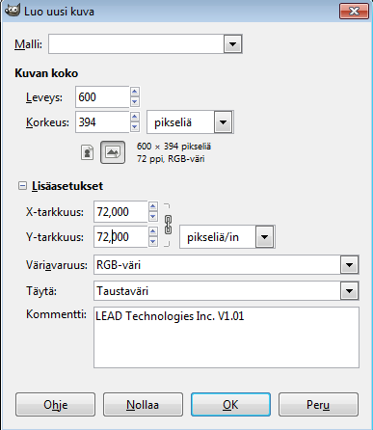Select portrait orientation icon

[87, 152]
